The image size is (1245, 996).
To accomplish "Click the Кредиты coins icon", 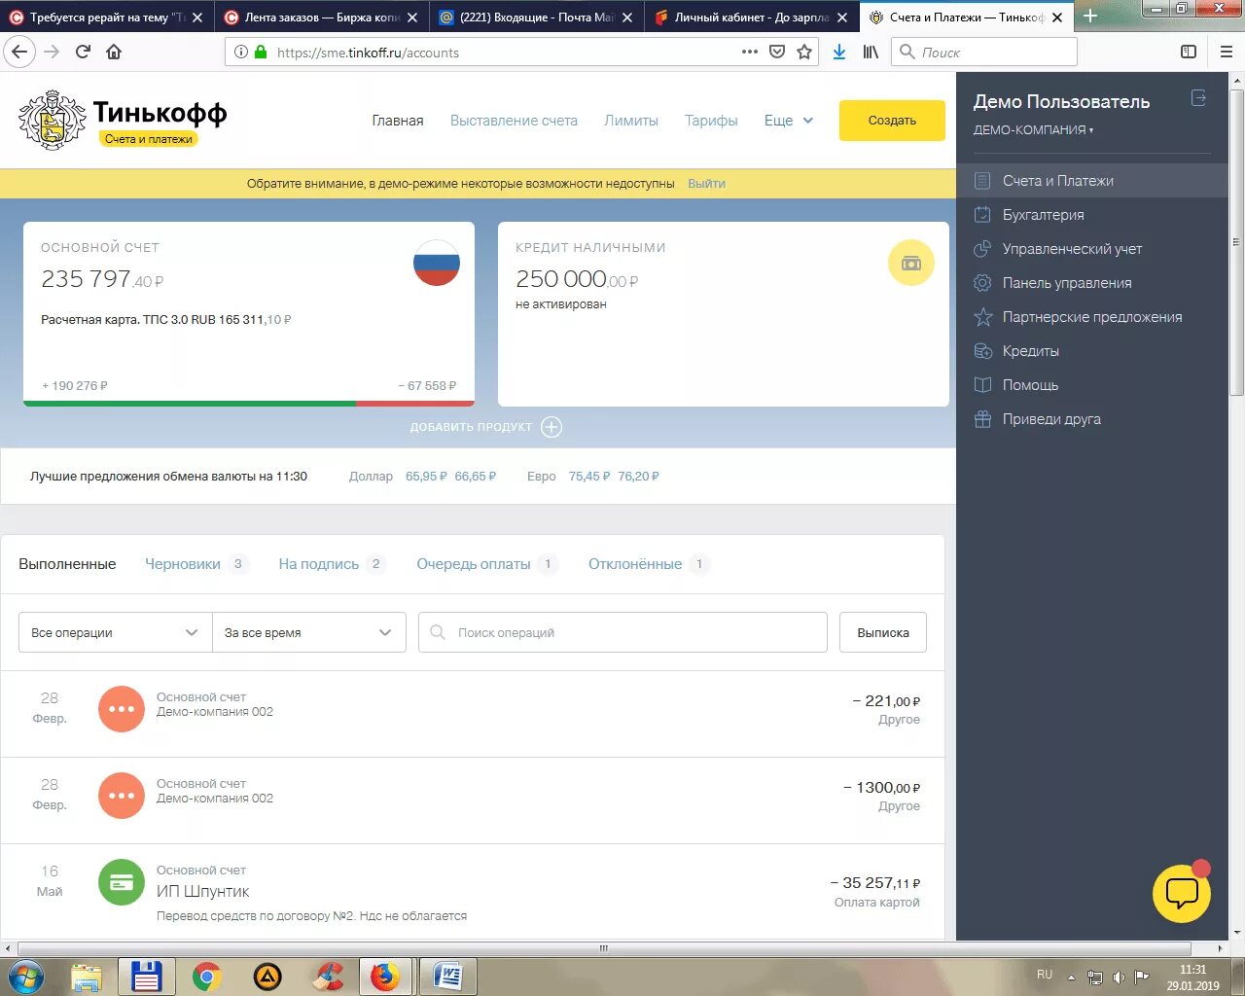I will (x=983, y=351).
